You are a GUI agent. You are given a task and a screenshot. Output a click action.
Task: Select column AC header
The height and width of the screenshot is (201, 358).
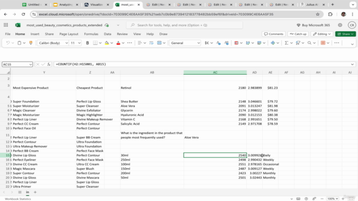pos(215,73)
